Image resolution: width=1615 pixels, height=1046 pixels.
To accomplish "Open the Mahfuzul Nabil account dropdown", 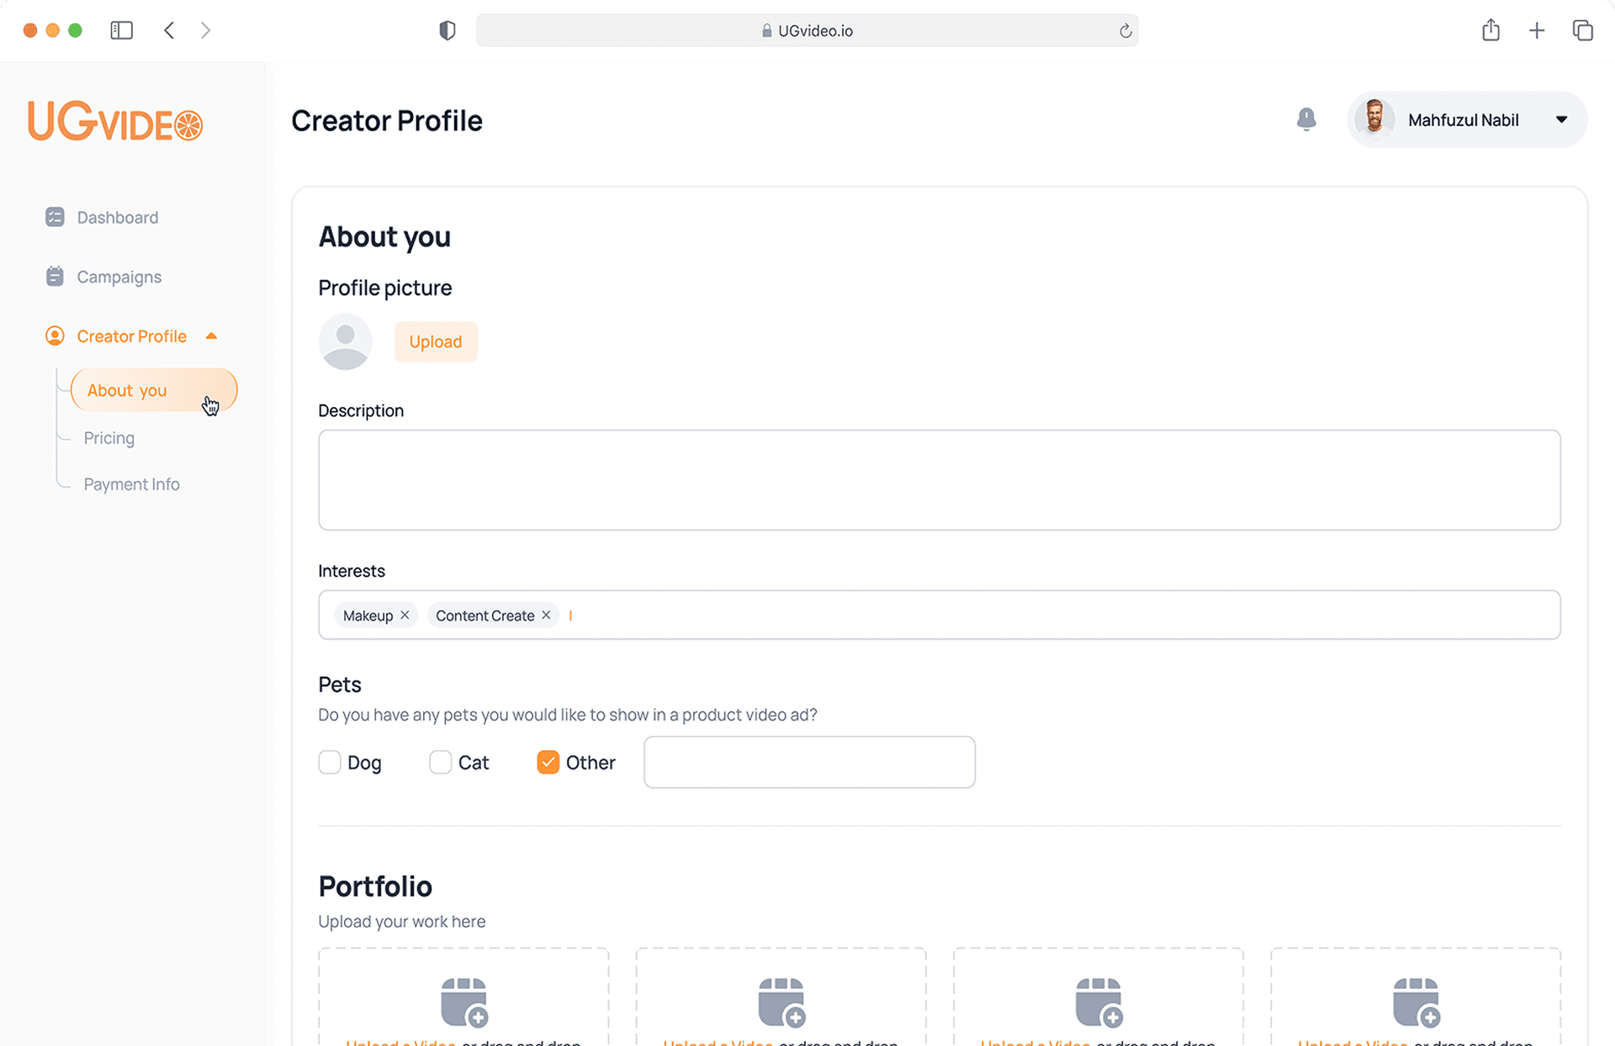I will (x=1561, y=119).
